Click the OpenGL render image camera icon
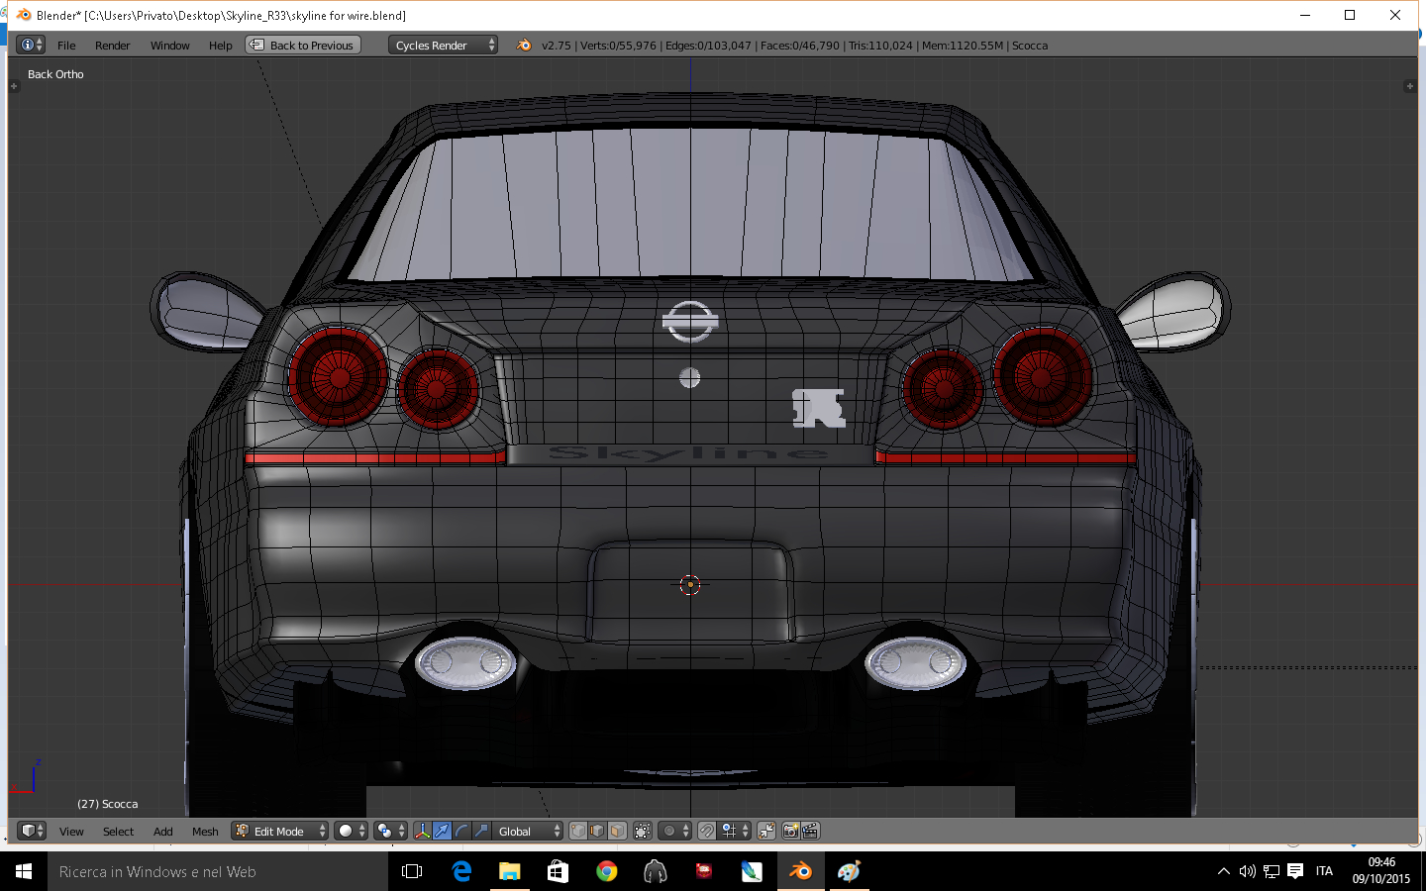This screenshot has height=891, width=1426. 791,831
